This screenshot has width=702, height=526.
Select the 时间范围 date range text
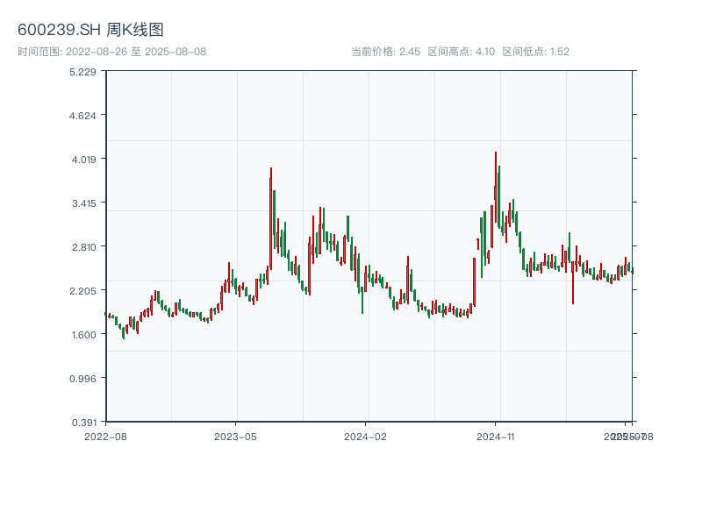point(111,52)
